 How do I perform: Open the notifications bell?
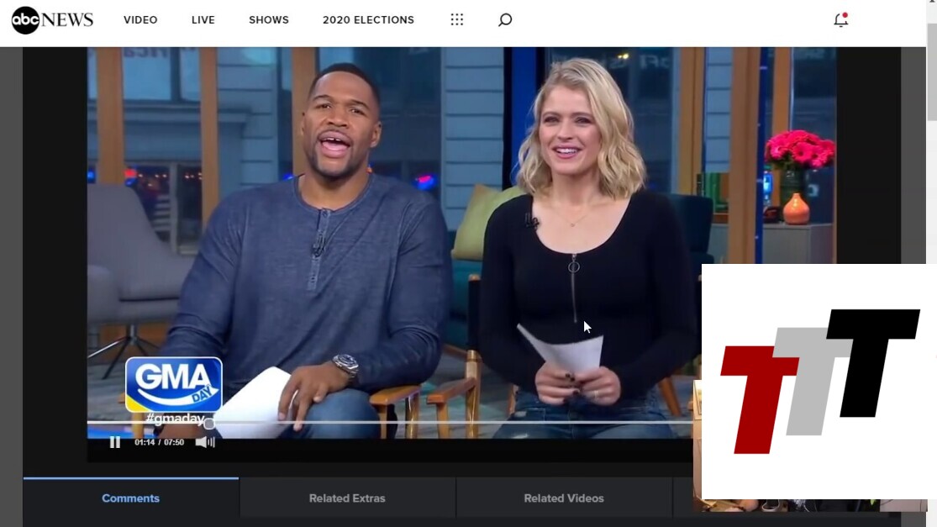(840, 20)
